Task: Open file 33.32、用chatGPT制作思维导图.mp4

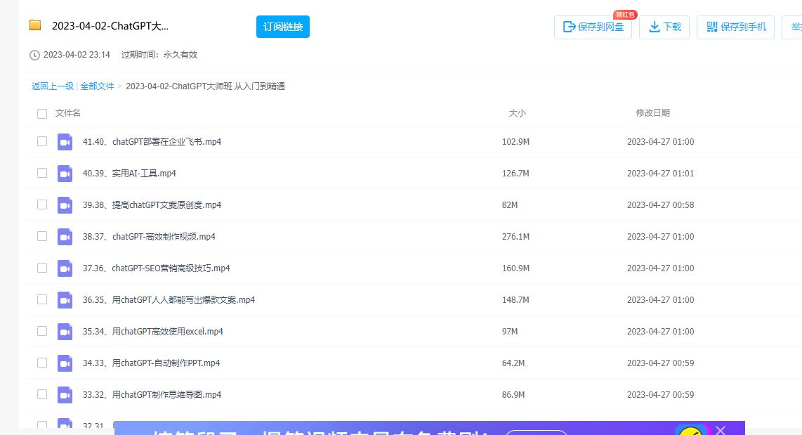Action: [x=152, y=395]
